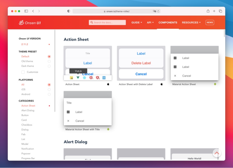Open the CSS code icon under Action Sheet
Screen dimensions: 233x168
(x=104, y=78)
